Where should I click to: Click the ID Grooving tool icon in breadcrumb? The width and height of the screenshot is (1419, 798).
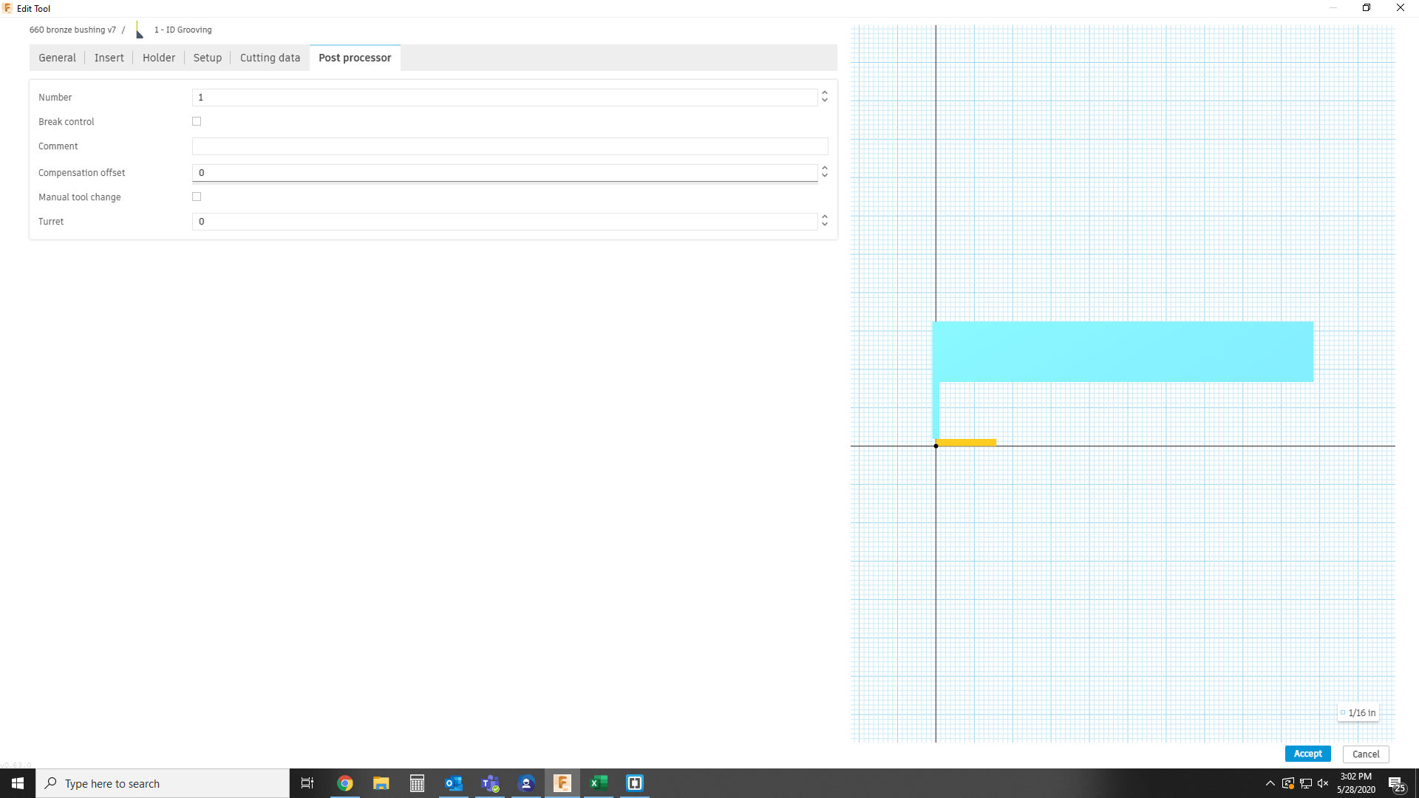pyautogui.click(x=140, y=30)
